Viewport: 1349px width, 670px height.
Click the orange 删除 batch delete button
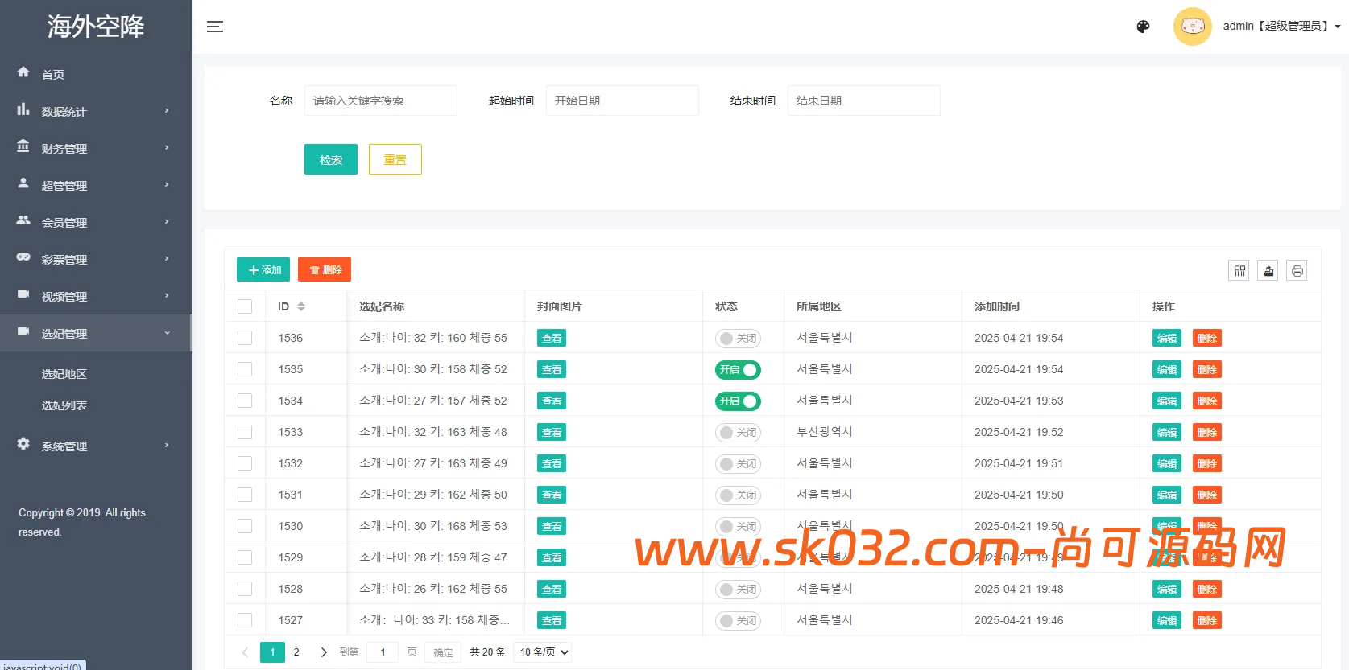pyautogui.click(x=325, y=270)
